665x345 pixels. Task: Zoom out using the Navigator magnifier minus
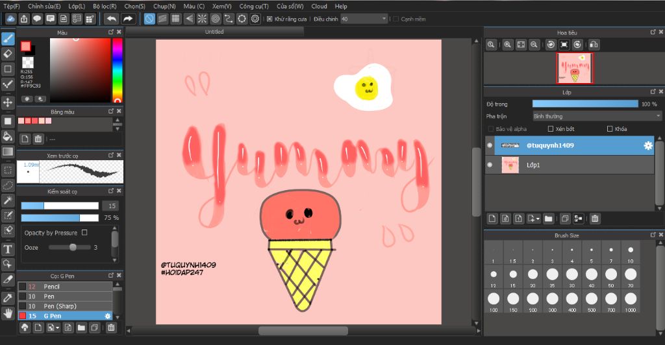pos(534,45)
